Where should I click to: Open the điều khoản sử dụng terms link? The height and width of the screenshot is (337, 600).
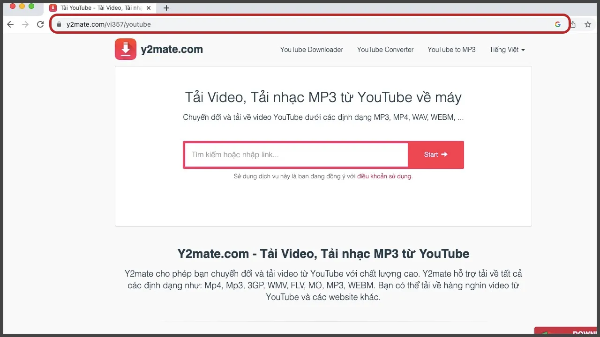[383, 176]
